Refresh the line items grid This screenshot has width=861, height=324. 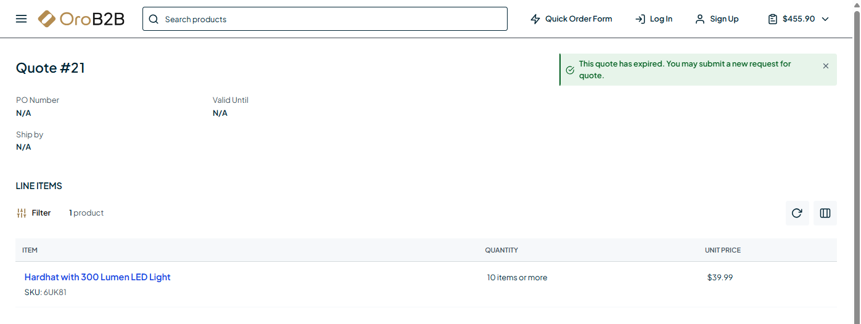pos(797,213)
